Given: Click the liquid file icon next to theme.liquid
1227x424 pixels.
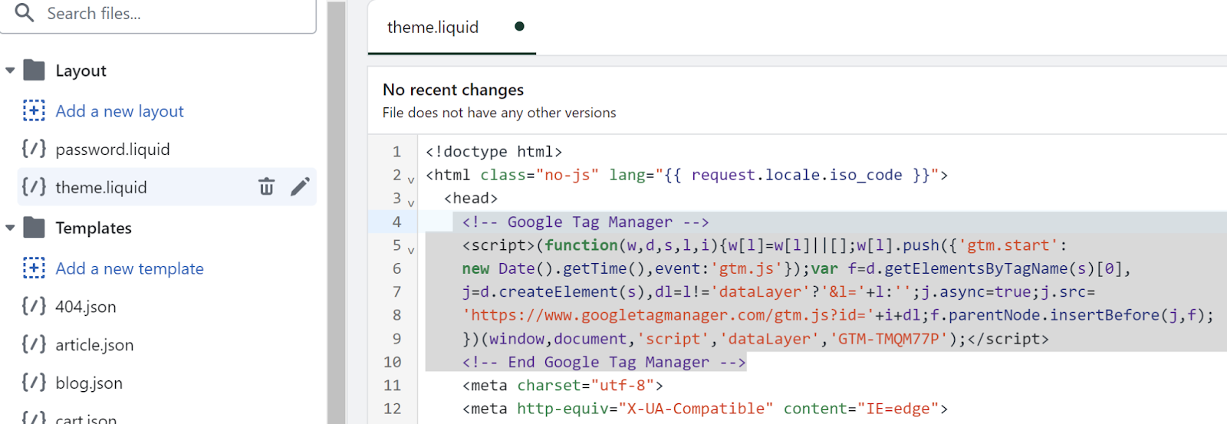Looking at the screenshot, I should 34,186.
